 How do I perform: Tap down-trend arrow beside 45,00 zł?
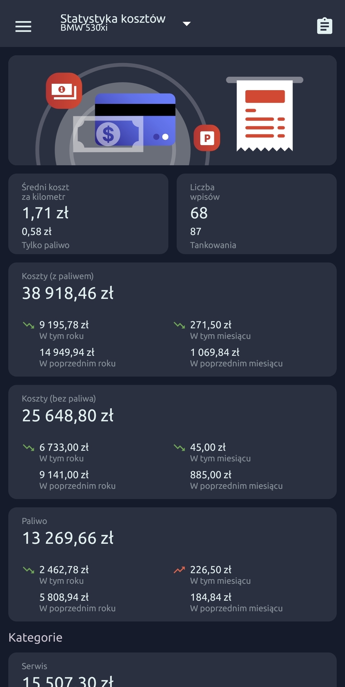[179, 448]
